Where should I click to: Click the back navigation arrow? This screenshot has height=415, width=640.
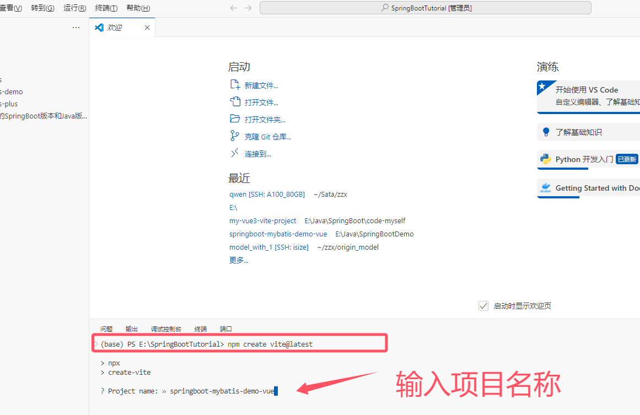point(234,8)
